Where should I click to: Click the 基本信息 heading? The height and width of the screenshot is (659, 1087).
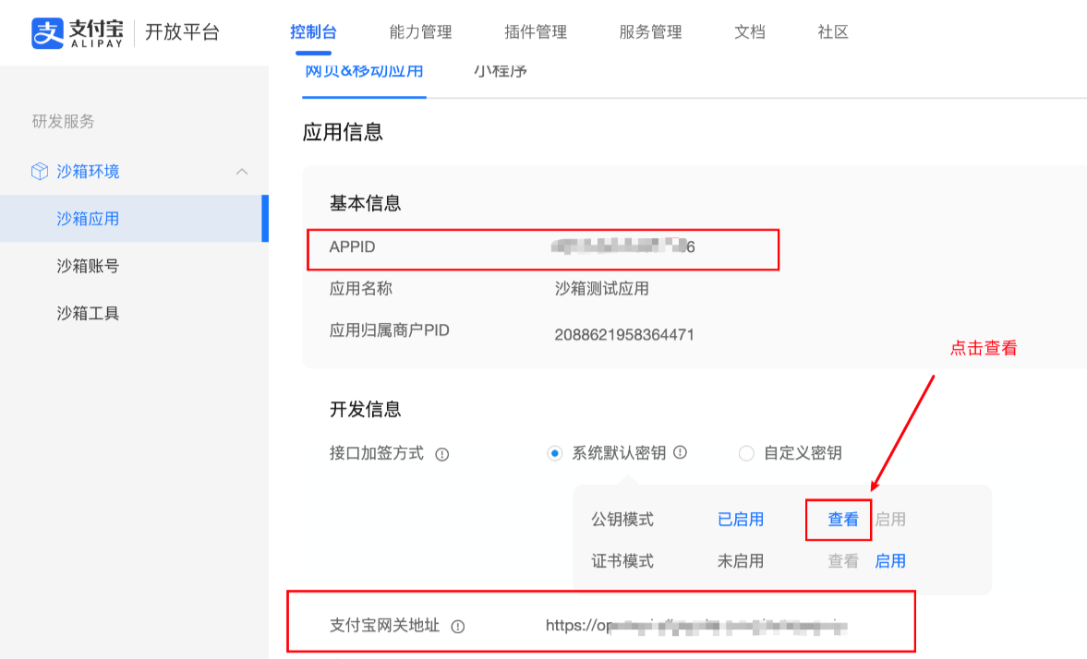tap(366, 203)
